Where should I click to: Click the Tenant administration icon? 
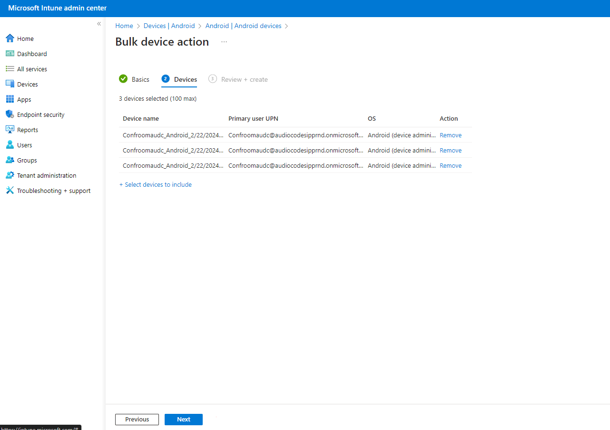[10, 175]
